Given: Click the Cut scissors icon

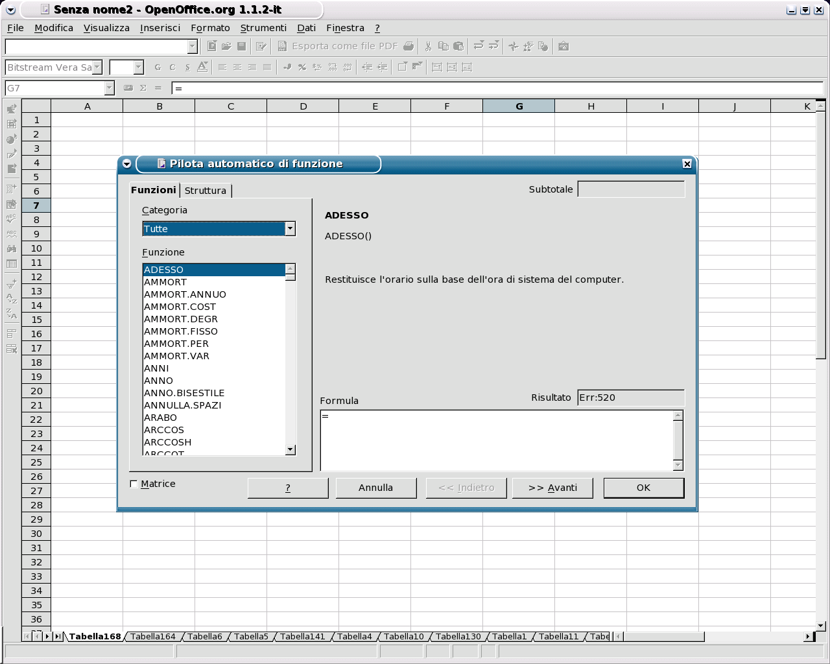Looking at the screenshot, I should (x=428, y=46).
